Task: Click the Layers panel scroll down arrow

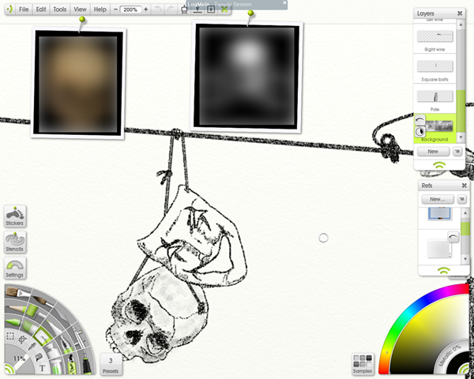Action: [x=461, y=137]
